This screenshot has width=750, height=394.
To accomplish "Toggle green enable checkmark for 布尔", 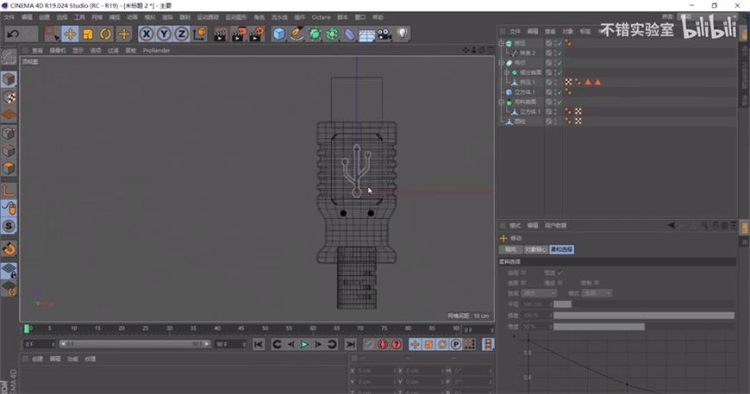I will tap(560, 63).
